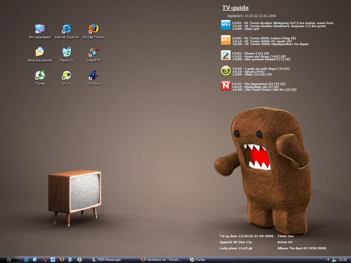Viewport: 351px width, 263px height.
Task: Click MSN Messenger tray icon
Action: click(x=334, y=260)
